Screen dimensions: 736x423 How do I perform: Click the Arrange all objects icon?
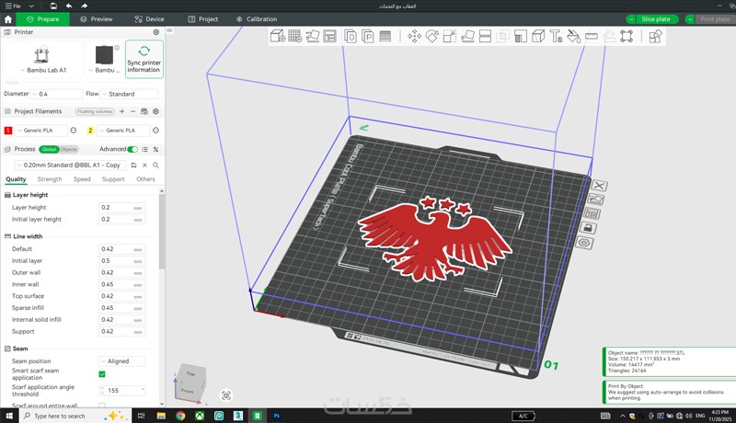point(330,36)
